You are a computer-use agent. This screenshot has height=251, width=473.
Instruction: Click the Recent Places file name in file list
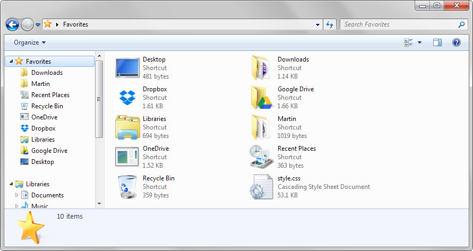297,149
